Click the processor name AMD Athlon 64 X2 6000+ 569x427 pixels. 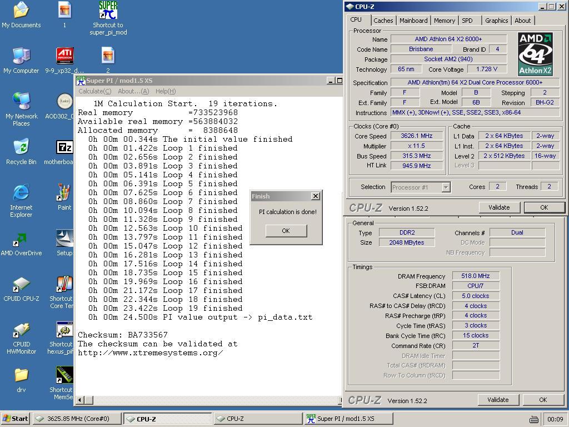(x=448, y=39)
